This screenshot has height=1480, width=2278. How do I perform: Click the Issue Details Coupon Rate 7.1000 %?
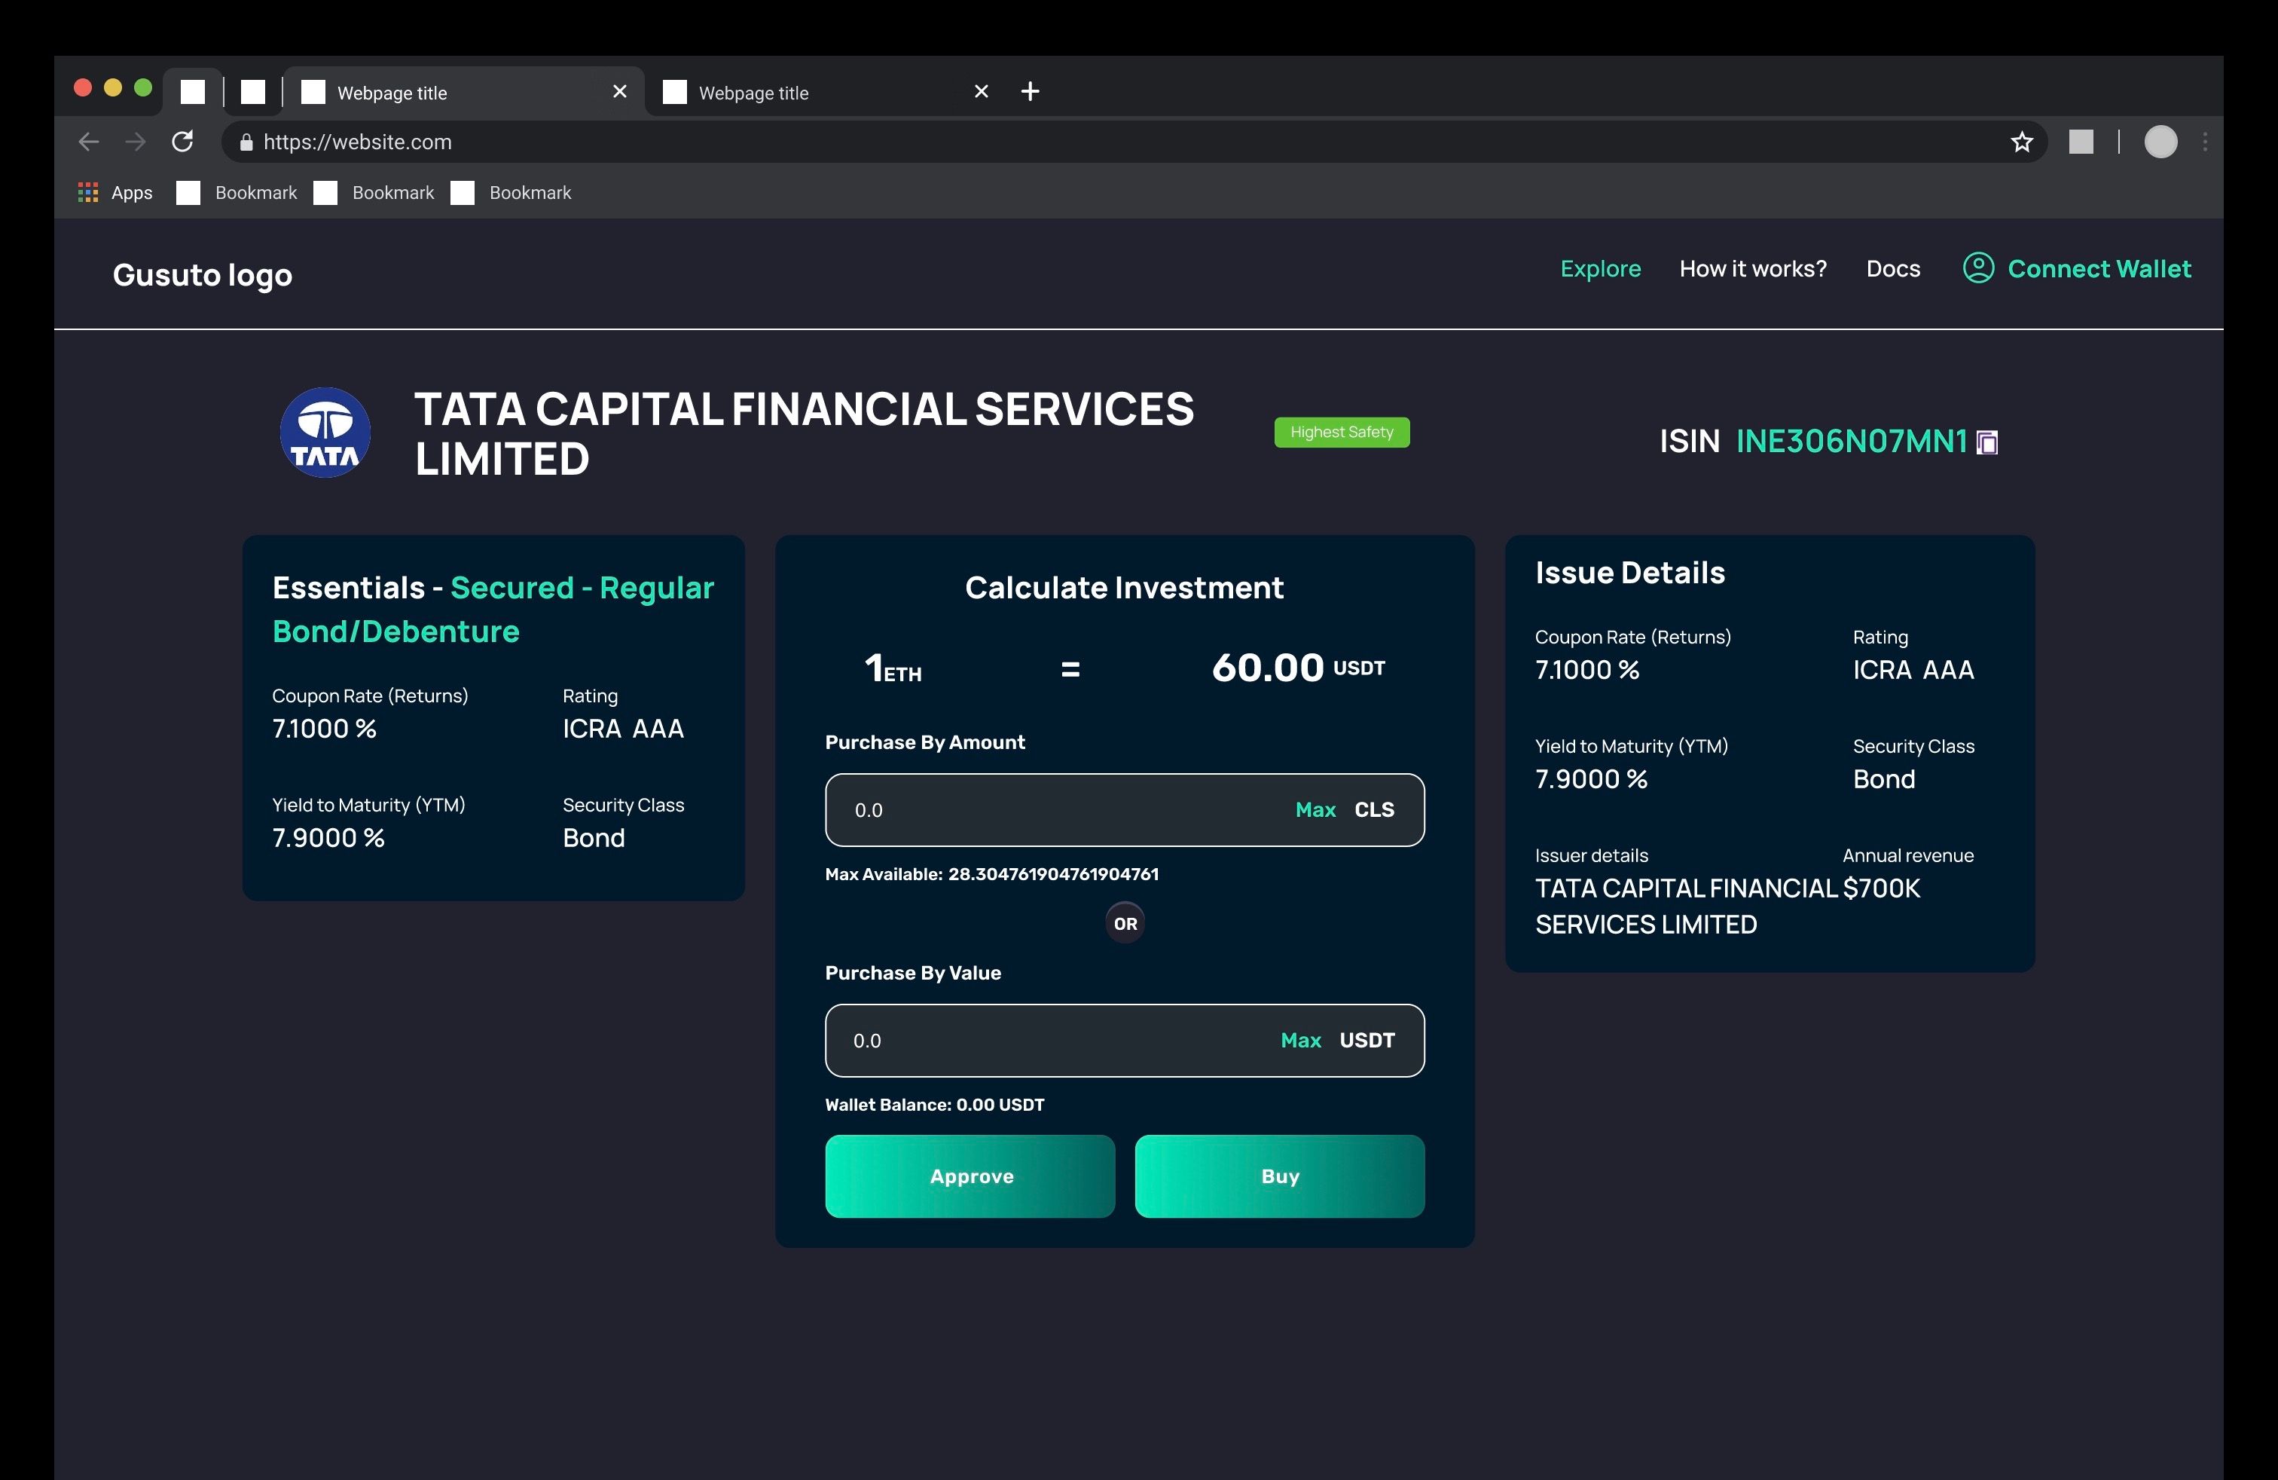pos(1587,670)
